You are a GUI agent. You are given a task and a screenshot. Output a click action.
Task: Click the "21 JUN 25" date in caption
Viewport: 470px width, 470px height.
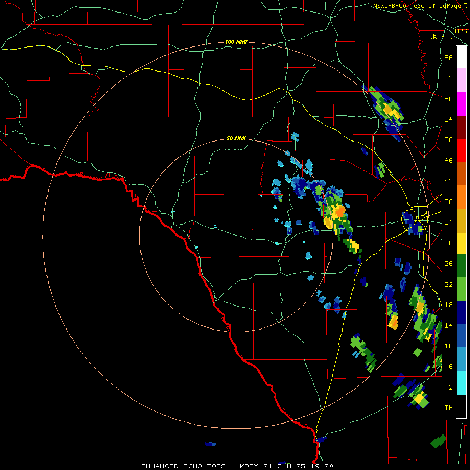[285, 466]
